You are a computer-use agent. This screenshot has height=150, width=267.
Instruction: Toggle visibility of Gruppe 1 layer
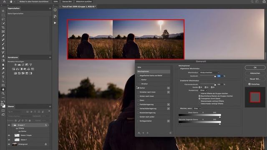click(9, 125)
